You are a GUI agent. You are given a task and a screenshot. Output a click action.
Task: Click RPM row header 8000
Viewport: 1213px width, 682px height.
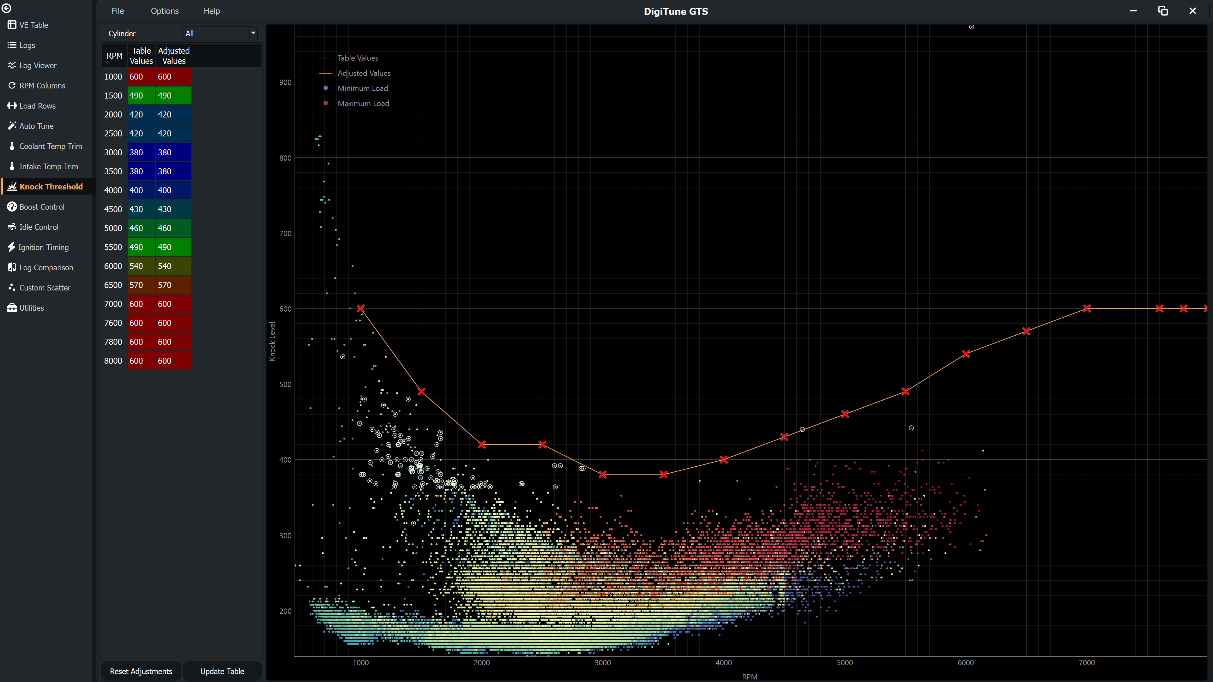pyautogui.click(x=113, y=361)
